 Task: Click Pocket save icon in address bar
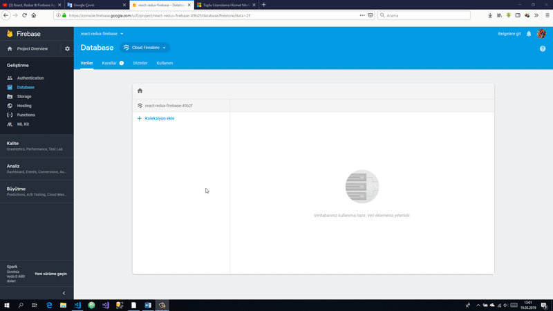click(x=371, y=15)
